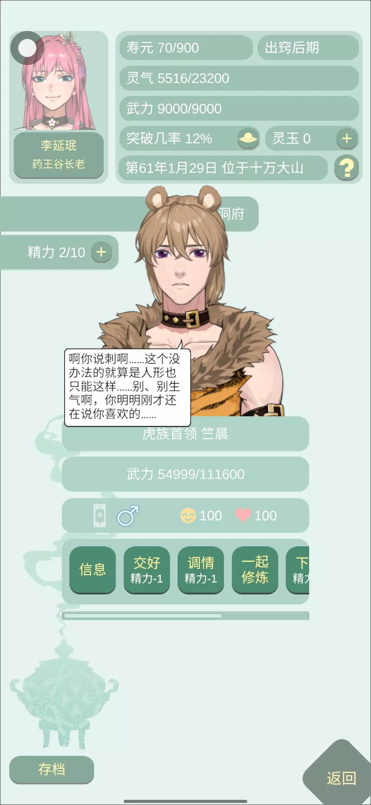Open the 信息 info button
Screen dimensions: 371x805
[92, 570]
